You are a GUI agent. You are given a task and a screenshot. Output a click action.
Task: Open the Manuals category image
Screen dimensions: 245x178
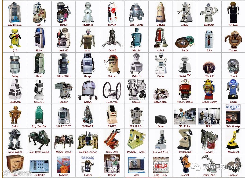tap(63, 165)
